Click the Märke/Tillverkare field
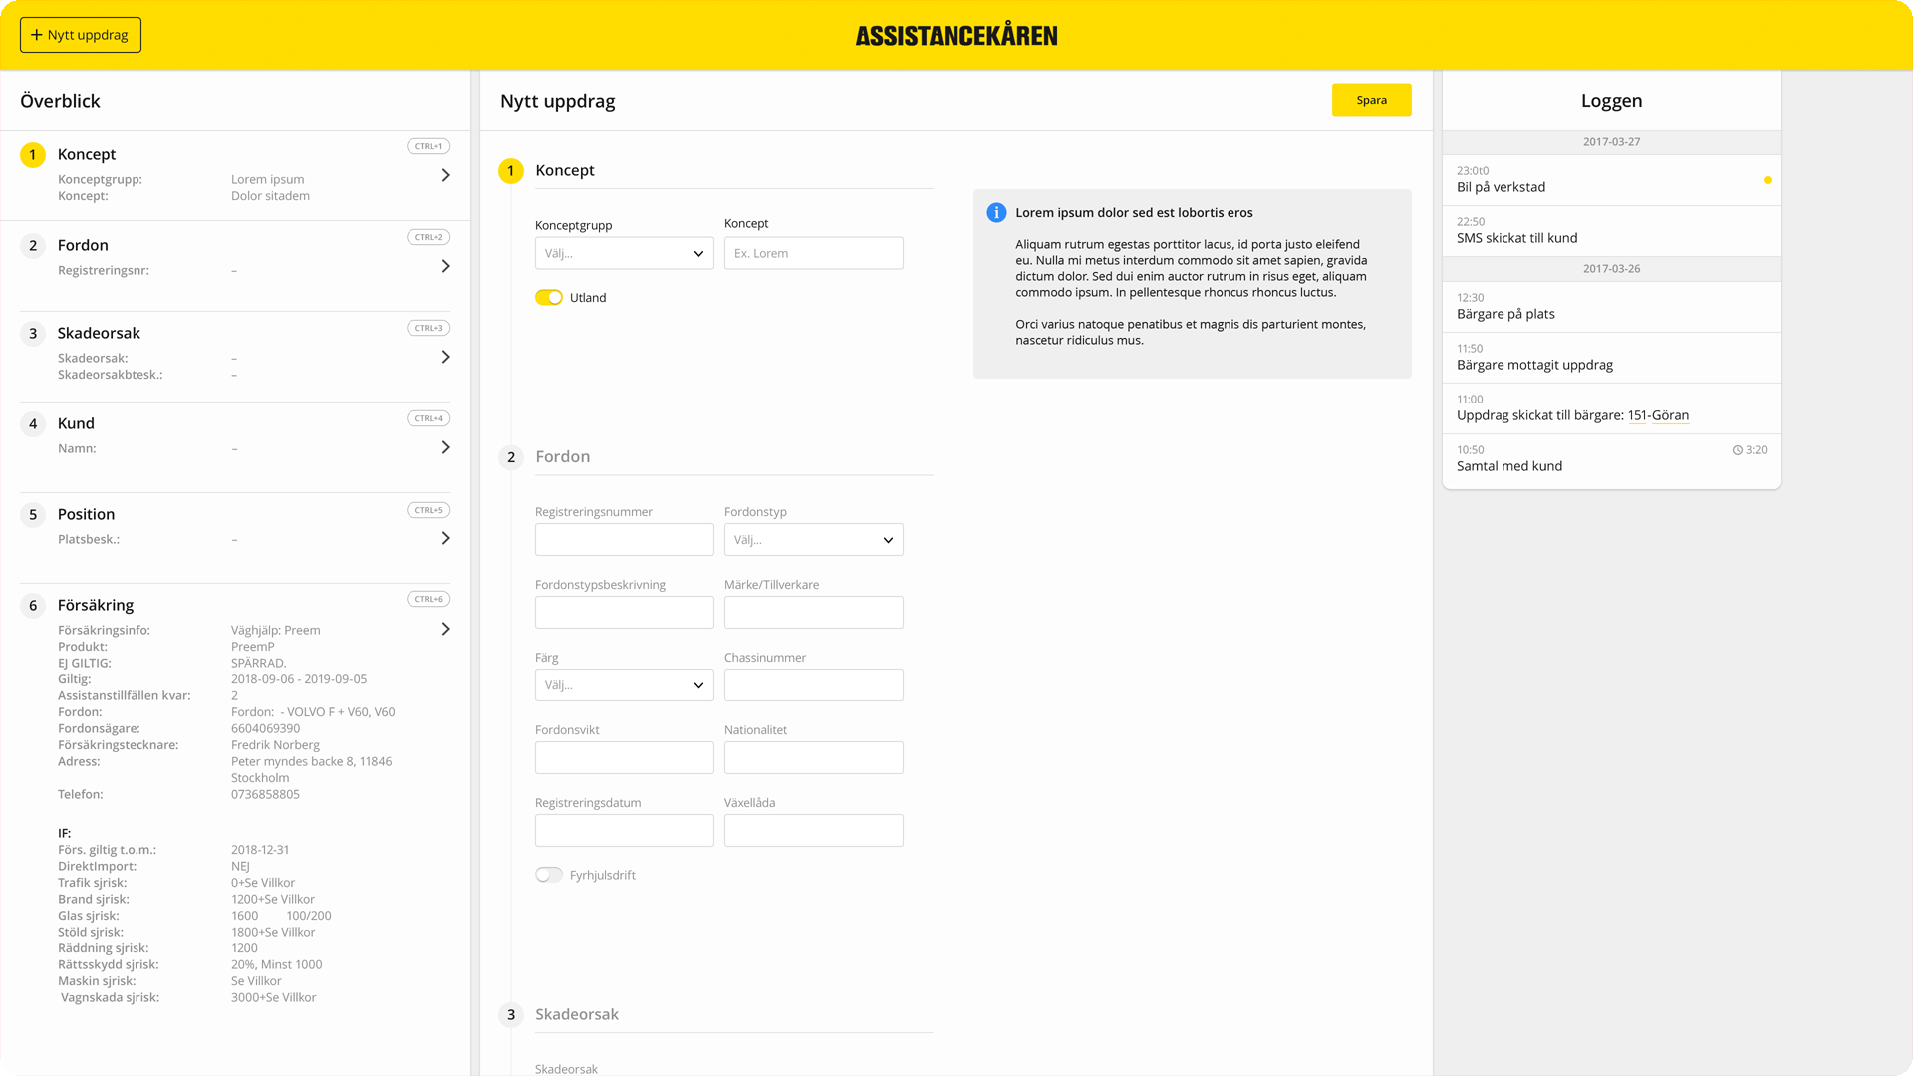Viewport: 1913px width, 1076px height. pos(813,613)
